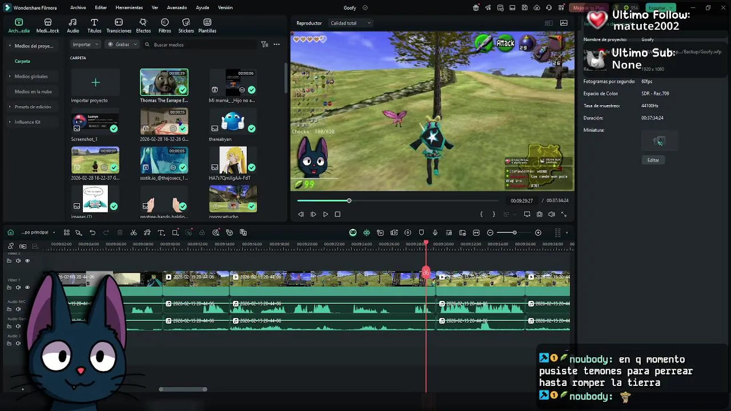The height and width of the screenshot is (411, 731).
Task: Click the timeline zoom slider handle
Action: click(515, 232)
